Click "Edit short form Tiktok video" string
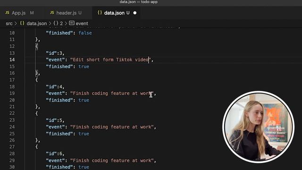The image size is (302, 170). 110,60
